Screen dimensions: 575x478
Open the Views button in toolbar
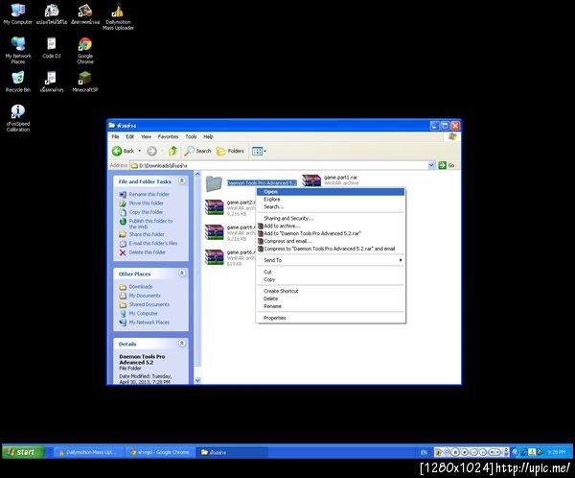[259, 151]
